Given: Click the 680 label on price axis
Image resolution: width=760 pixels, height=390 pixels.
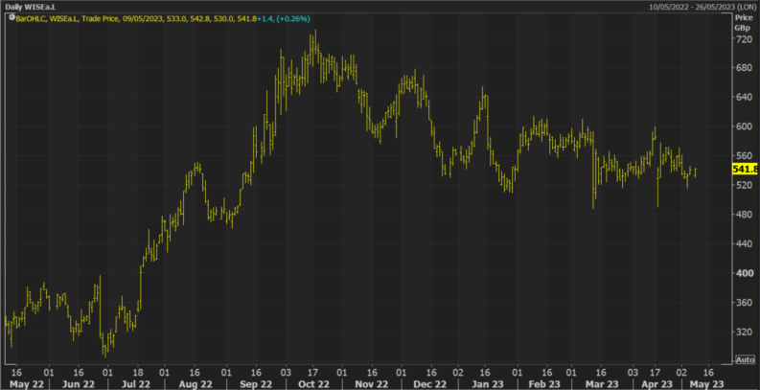Looking at the screenshot, I should (743, 68).
